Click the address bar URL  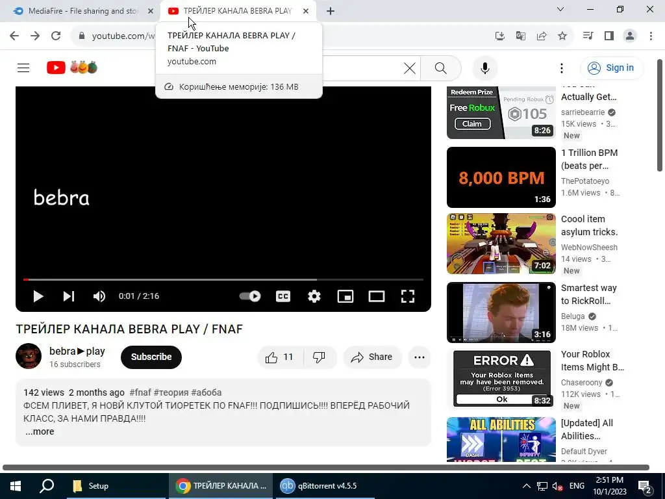pos(123,36)
